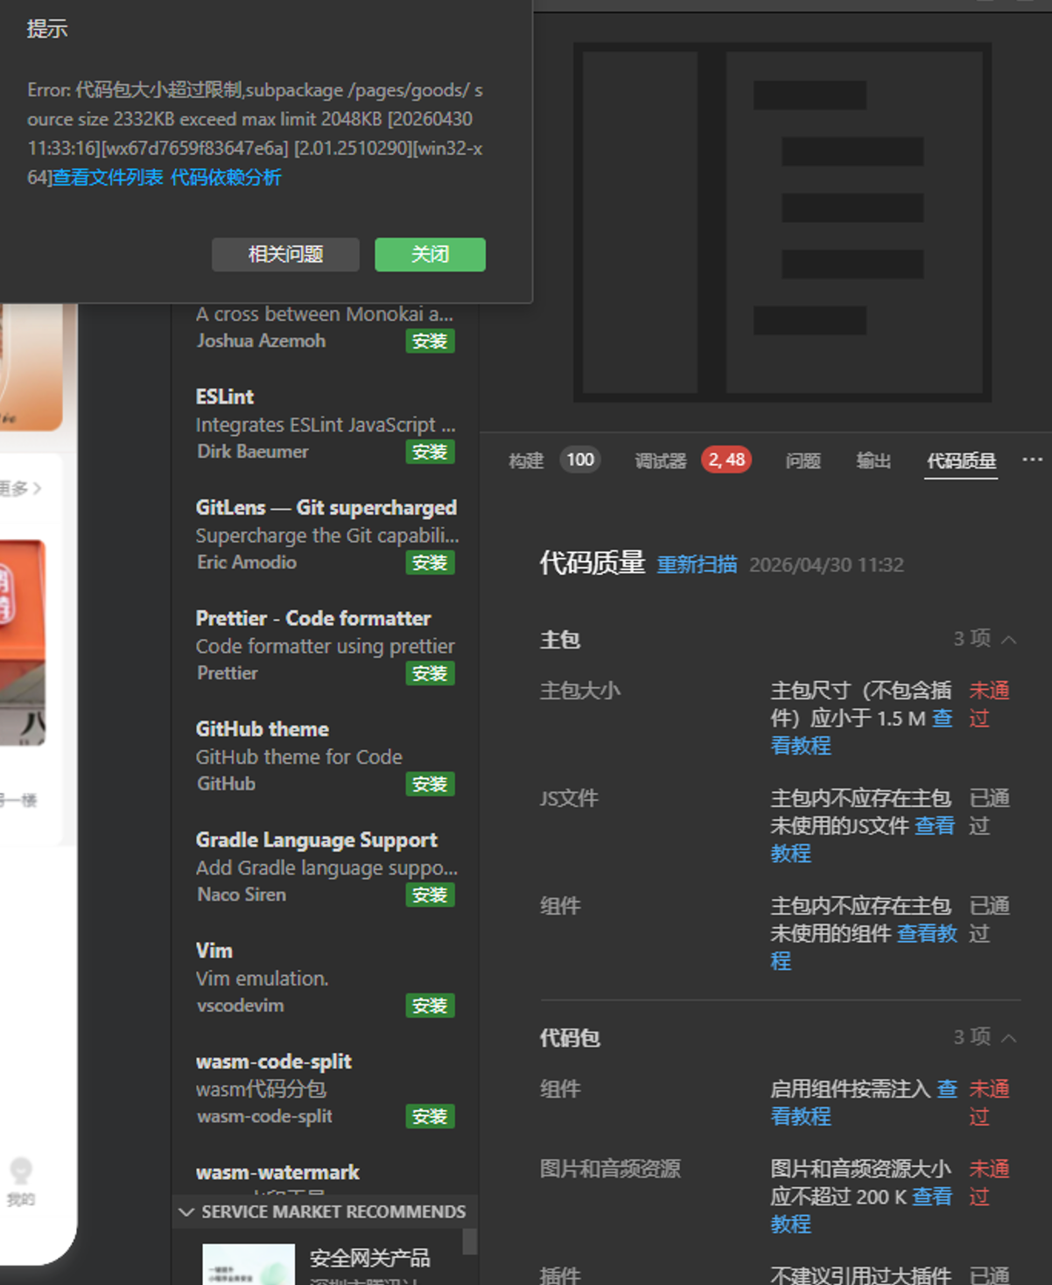Open 代码依赖分析 link in dialog
Image resolution: width=1052 pixels, height=1285 pixels.
pos(226,178)
